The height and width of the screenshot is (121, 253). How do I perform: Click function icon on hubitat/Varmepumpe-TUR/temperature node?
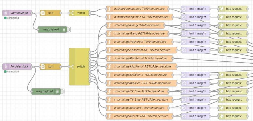[109, 9]
